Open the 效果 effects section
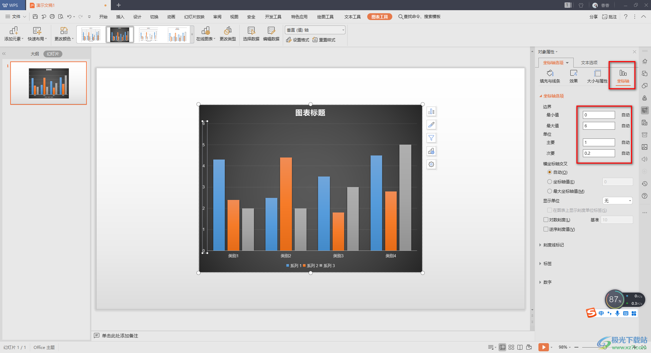 pos(574,76)
